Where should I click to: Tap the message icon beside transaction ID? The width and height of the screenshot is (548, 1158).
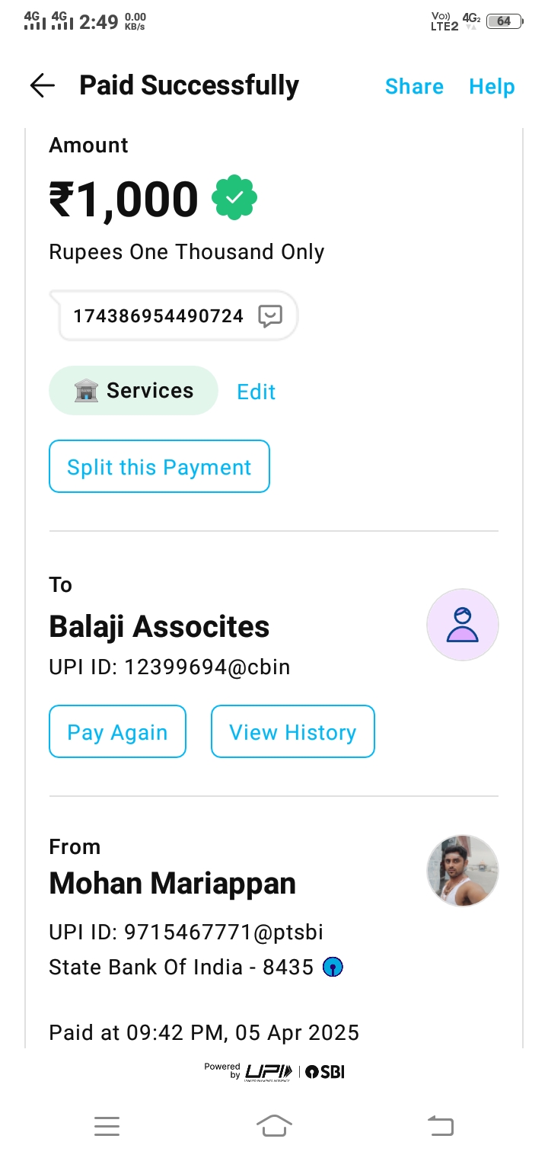click(270, 316)
